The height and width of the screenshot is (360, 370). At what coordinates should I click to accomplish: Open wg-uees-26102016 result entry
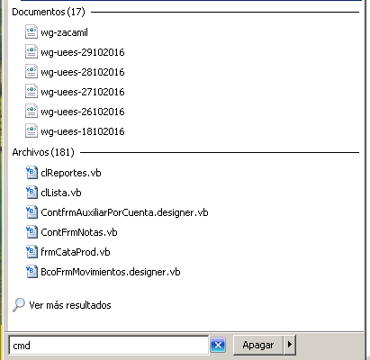[75, 112]
